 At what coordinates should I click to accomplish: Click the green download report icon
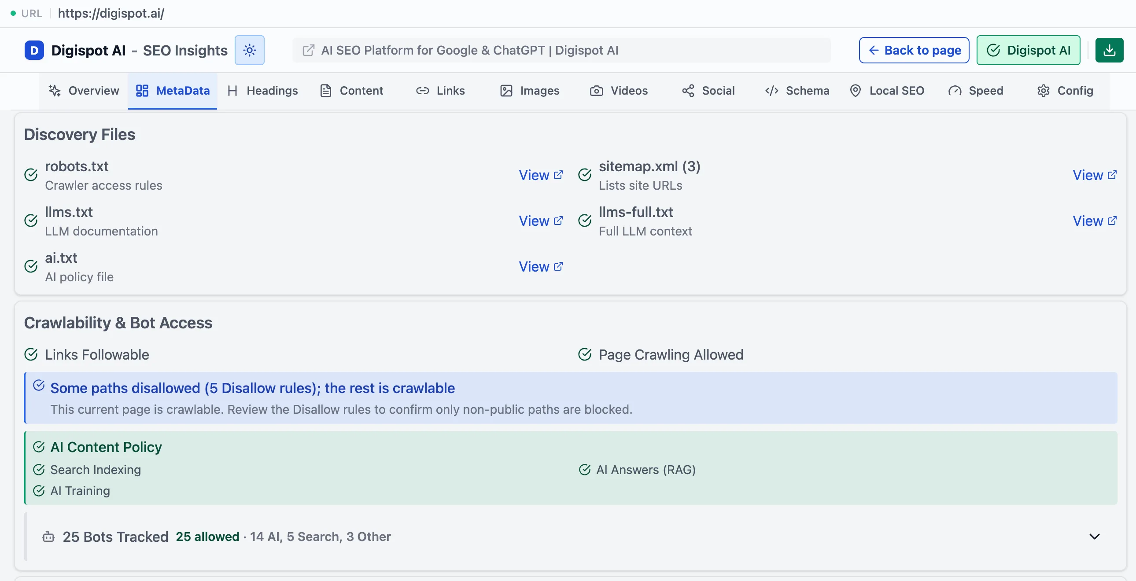pyautogui.click(x=1109, y=50)
